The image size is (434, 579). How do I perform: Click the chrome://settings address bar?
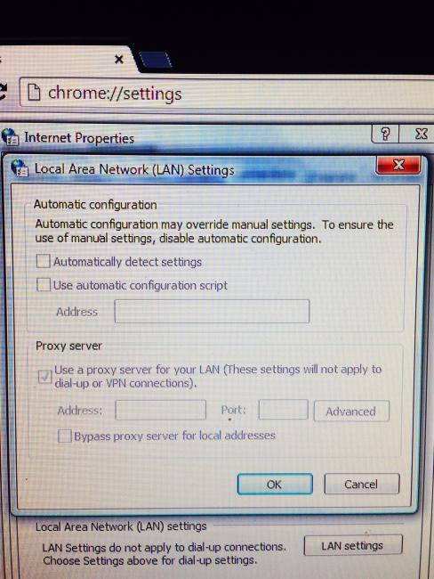[227, 93]
